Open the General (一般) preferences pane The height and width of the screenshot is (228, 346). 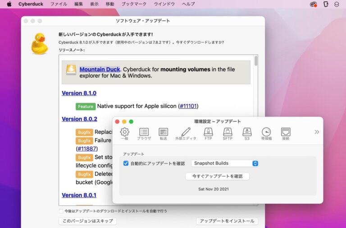125,134
